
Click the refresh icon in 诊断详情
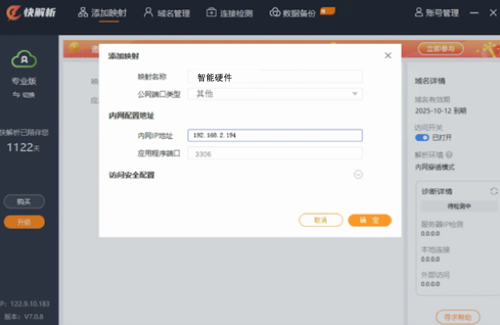(x=493, y=192)
